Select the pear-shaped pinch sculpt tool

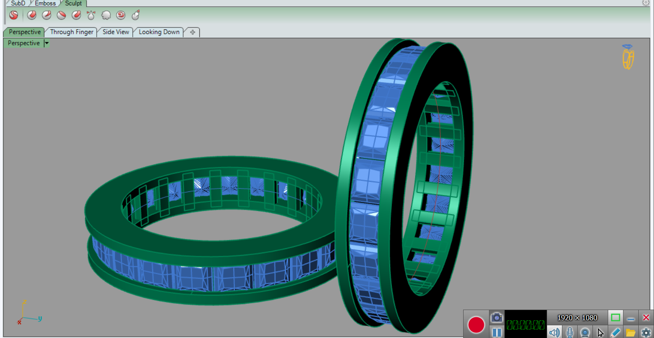pyautogui.click(x=91, y=15)
